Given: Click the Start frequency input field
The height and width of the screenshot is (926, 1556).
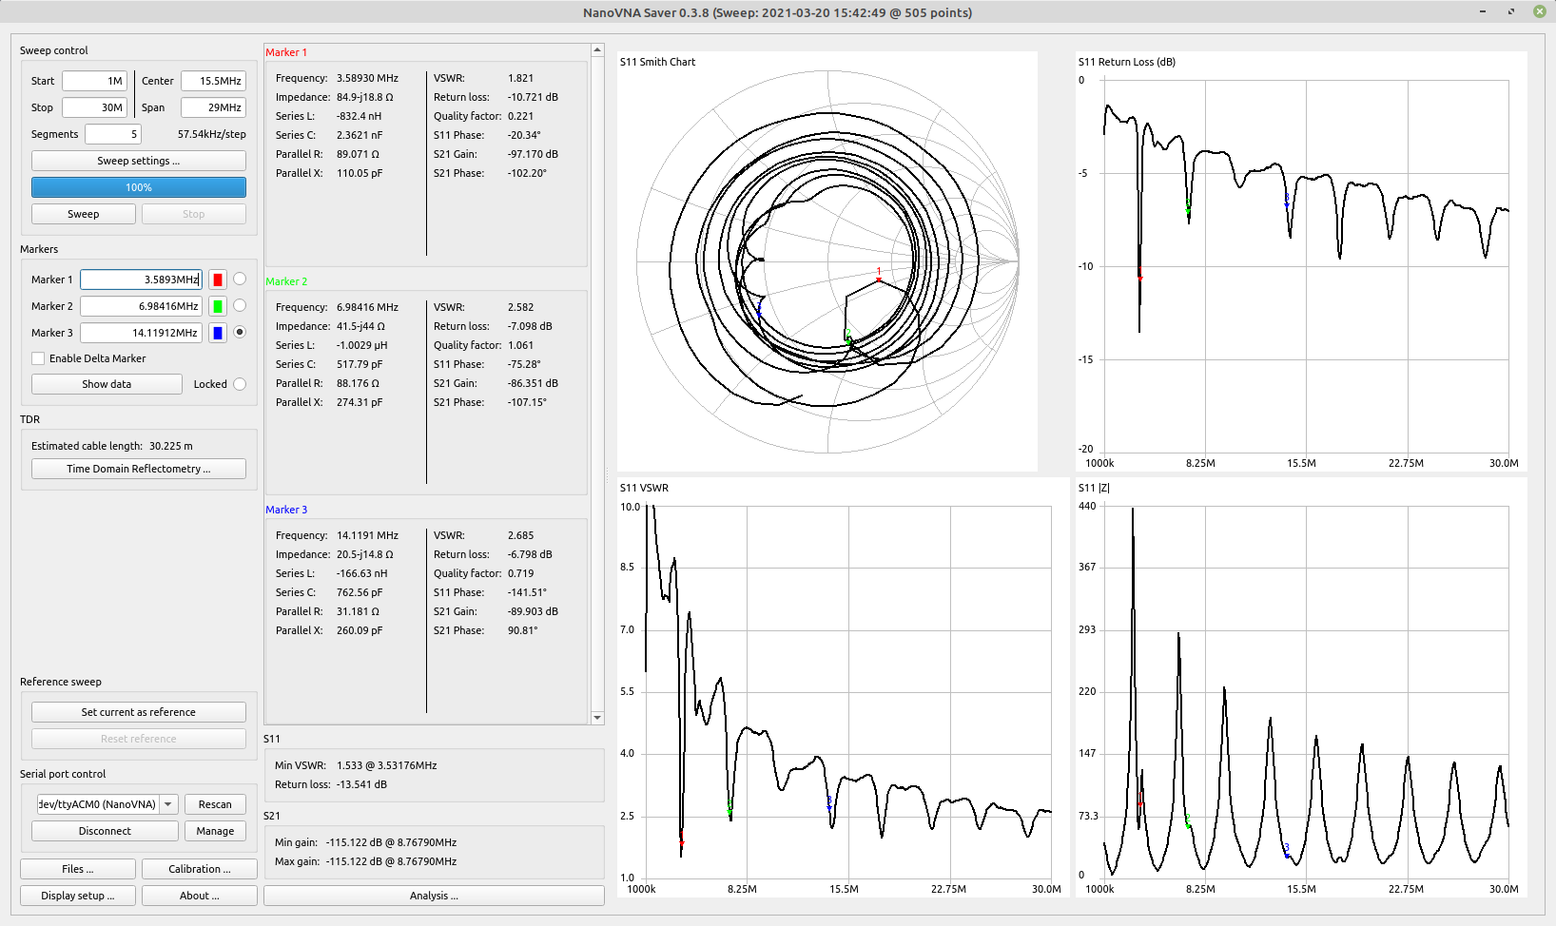Looking at the screenshot, I should click(x=94, y=81).
